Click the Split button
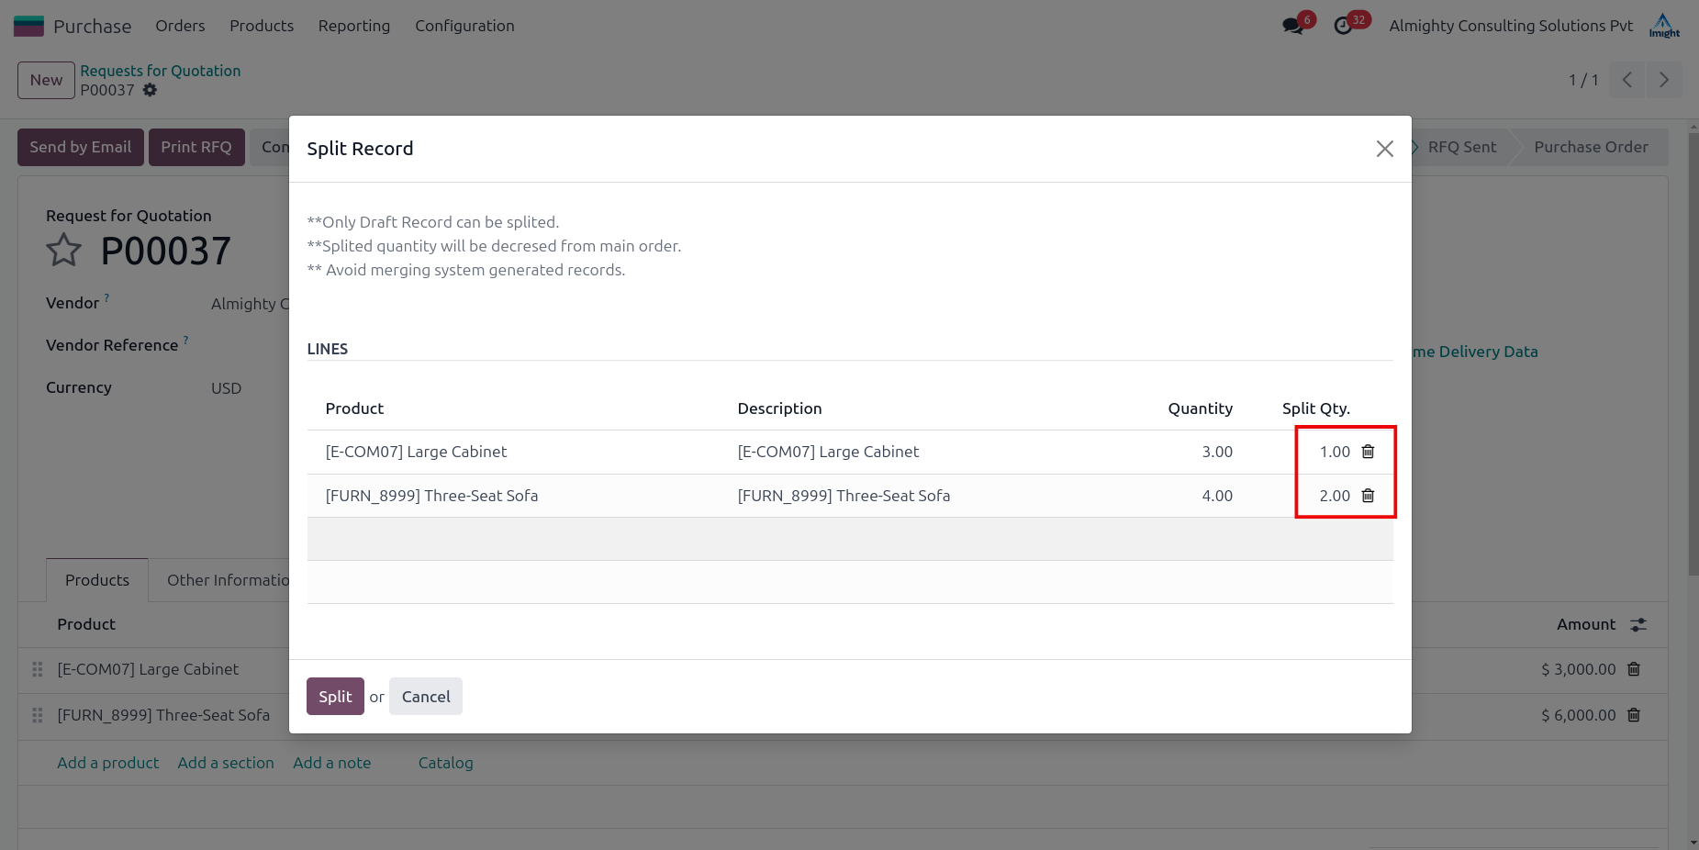 point(335,697)
